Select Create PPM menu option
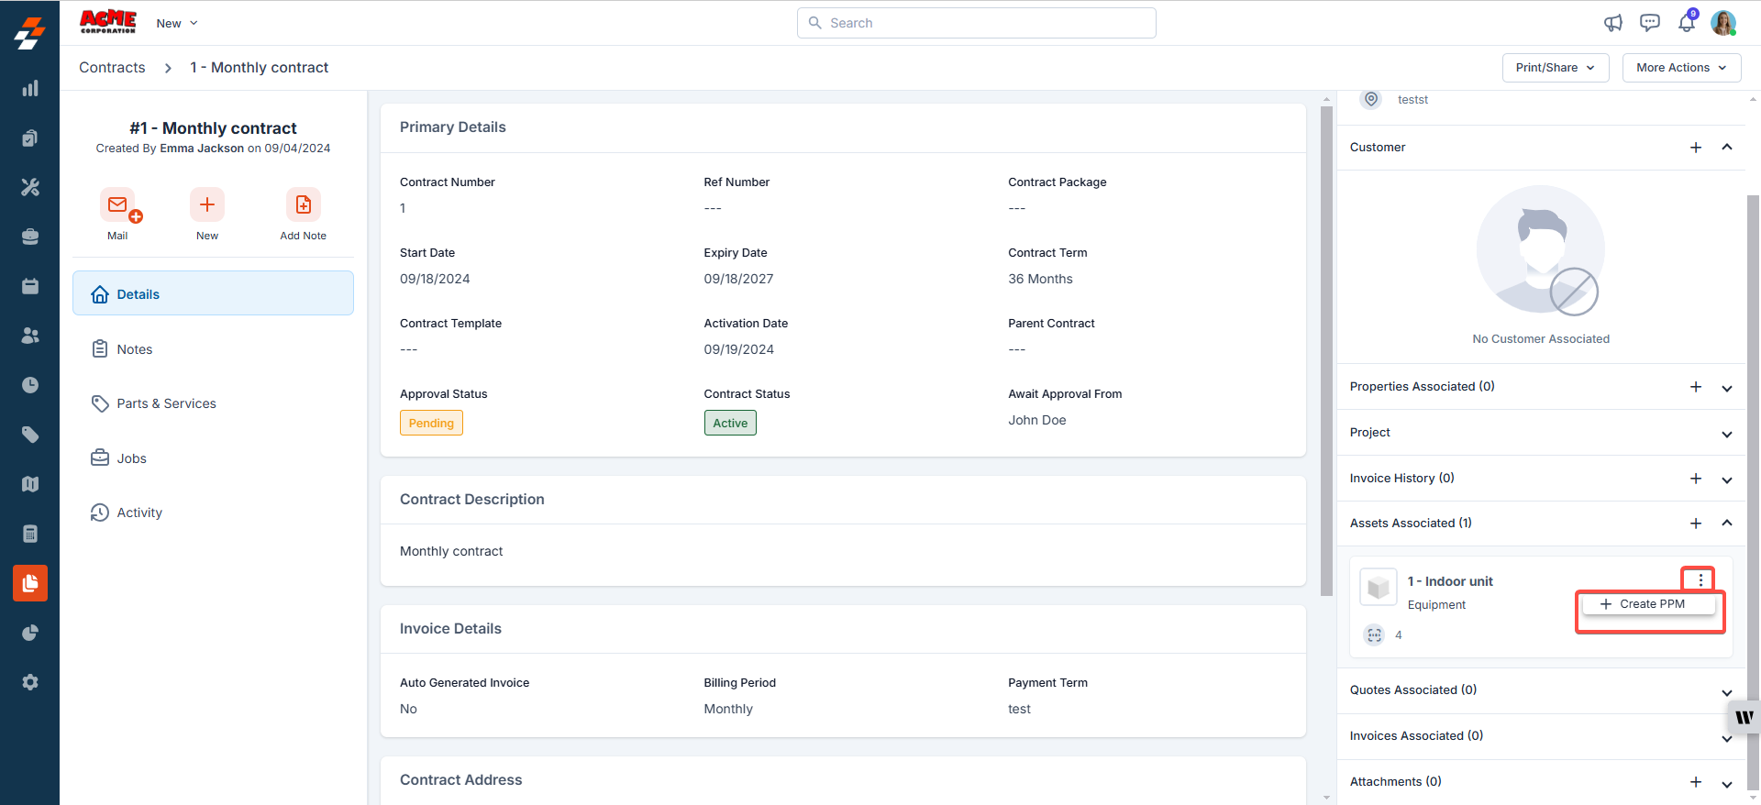This screenshot has width=1761, height=805. [x=1650, y=604]
